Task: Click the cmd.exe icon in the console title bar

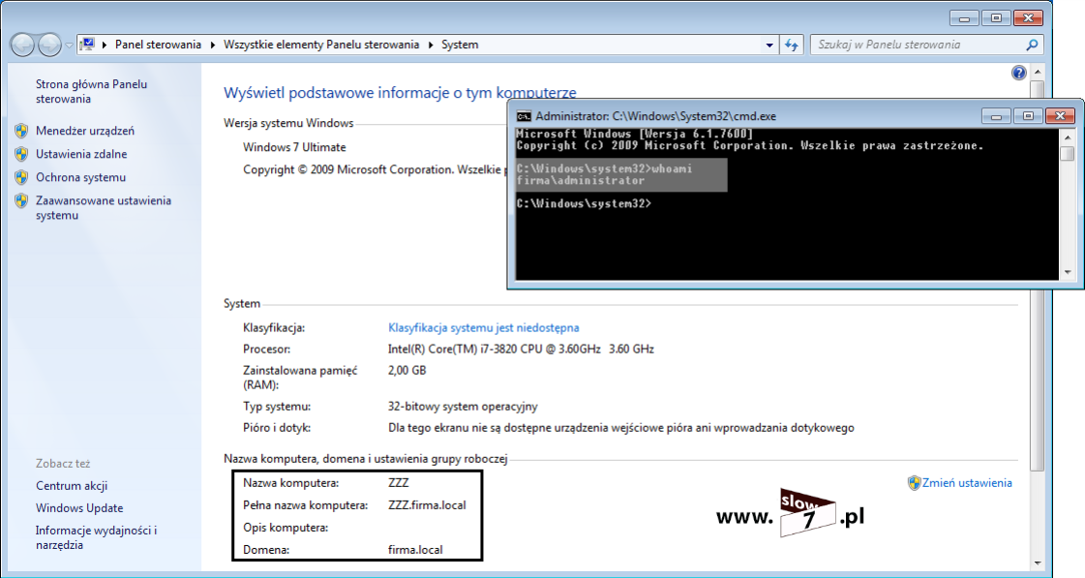Action: coord(524,116)
